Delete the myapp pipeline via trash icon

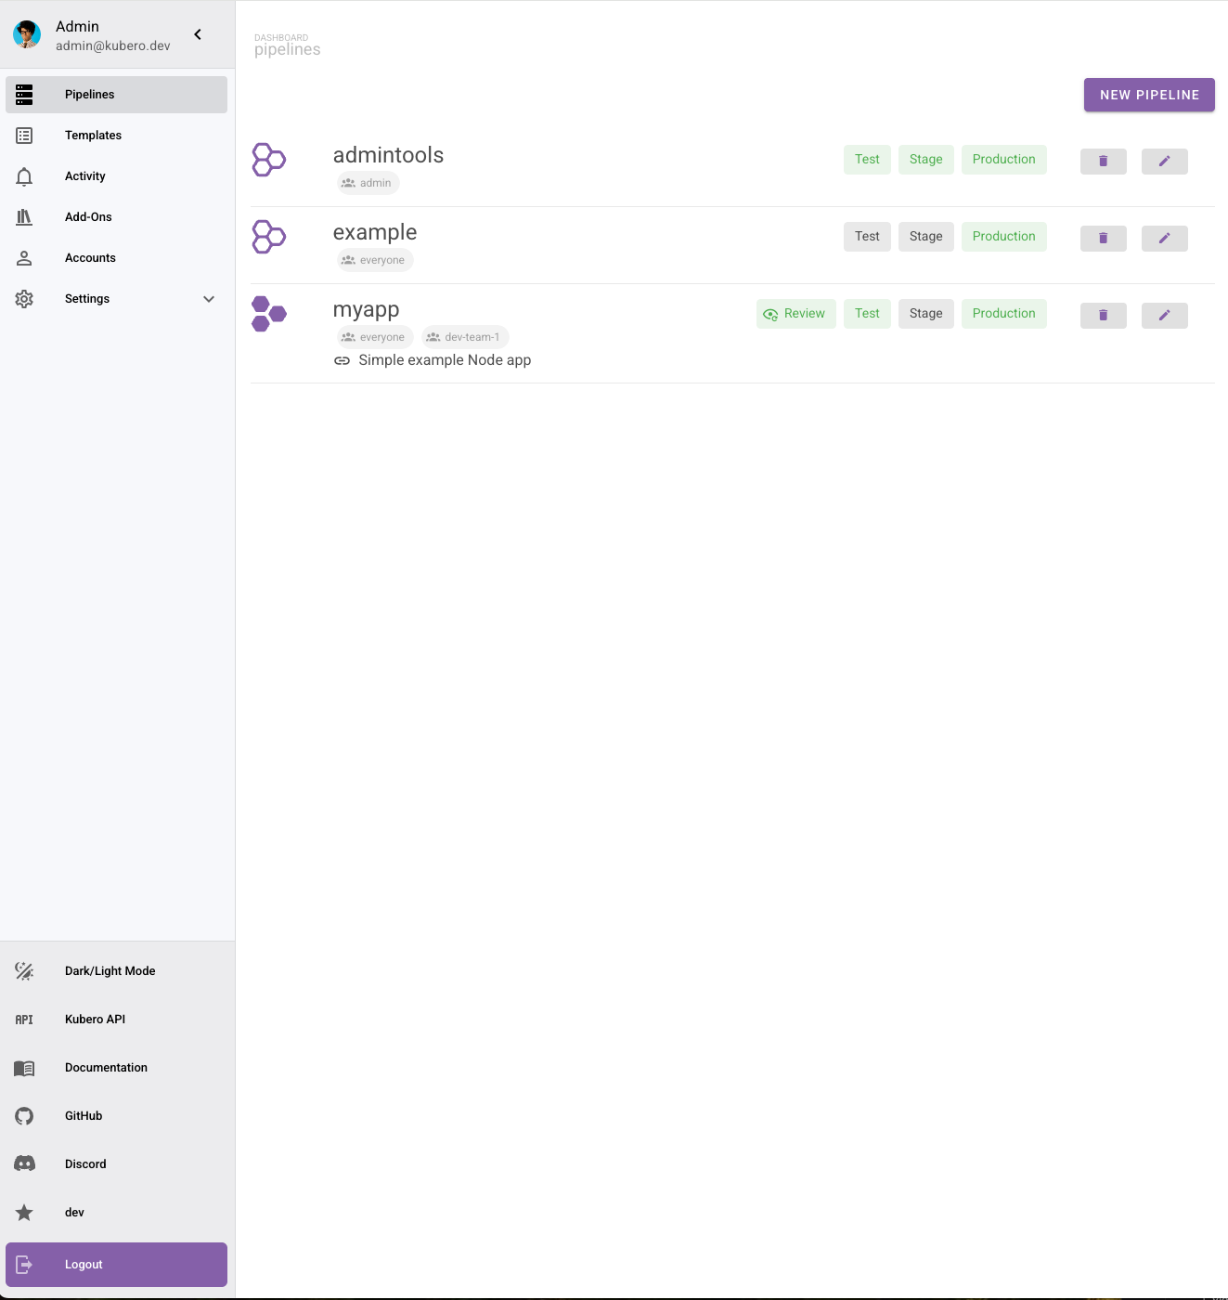pos(1103,316)
